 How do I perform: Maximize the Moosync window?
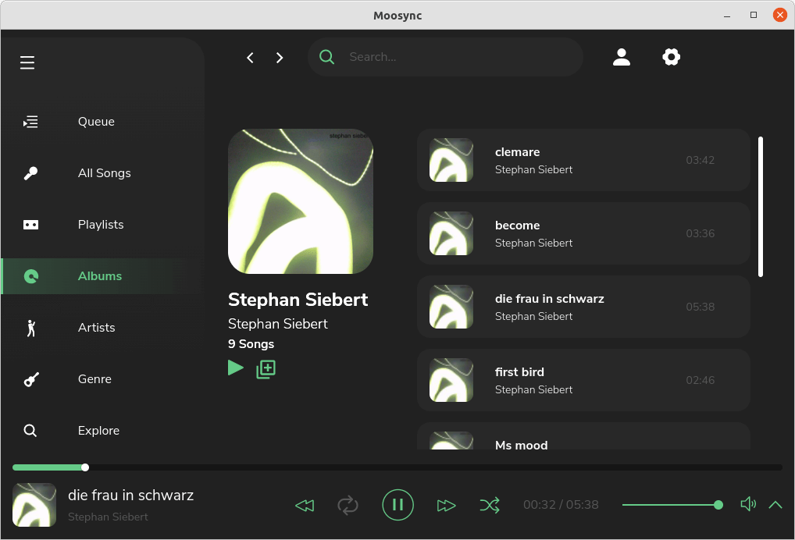pos(754,15)
